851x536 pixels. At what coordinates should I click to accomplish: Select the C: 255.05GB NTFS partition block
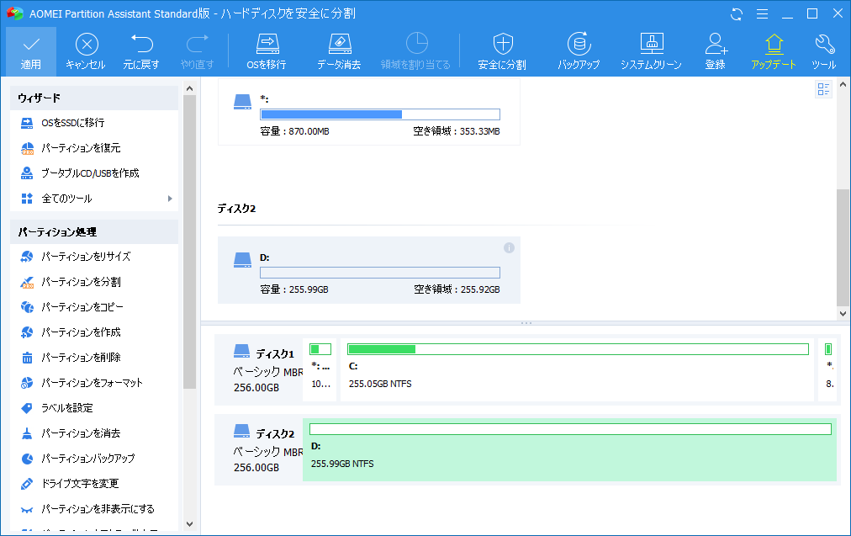pos(577,370)
